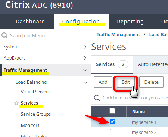Click the Add button

coord(103,82)
